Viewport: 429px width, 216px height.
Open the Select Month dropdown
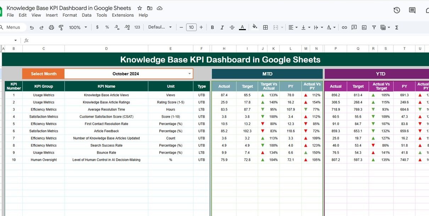coord(190,74)
